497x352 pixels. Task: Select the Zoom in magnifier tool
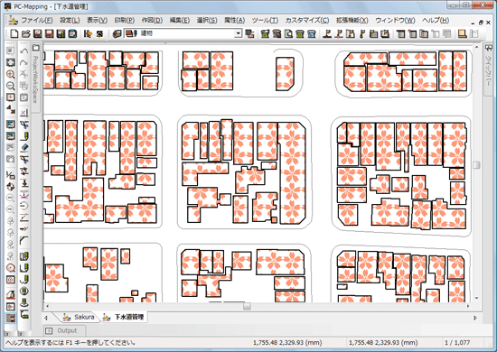pyautogui.click(x=11, y=74)
